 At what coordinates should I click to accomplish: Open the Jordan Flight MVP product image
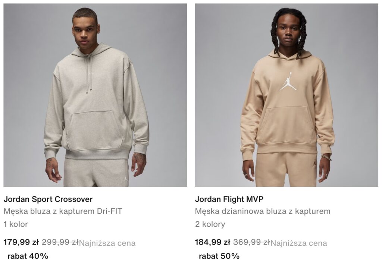point(286,95)
